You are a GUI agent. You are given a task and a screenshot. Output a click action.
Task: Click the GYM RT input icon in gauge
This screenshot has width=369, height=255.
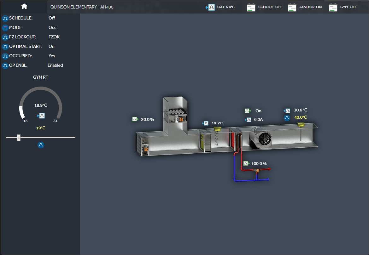click(x=42, y=116)
